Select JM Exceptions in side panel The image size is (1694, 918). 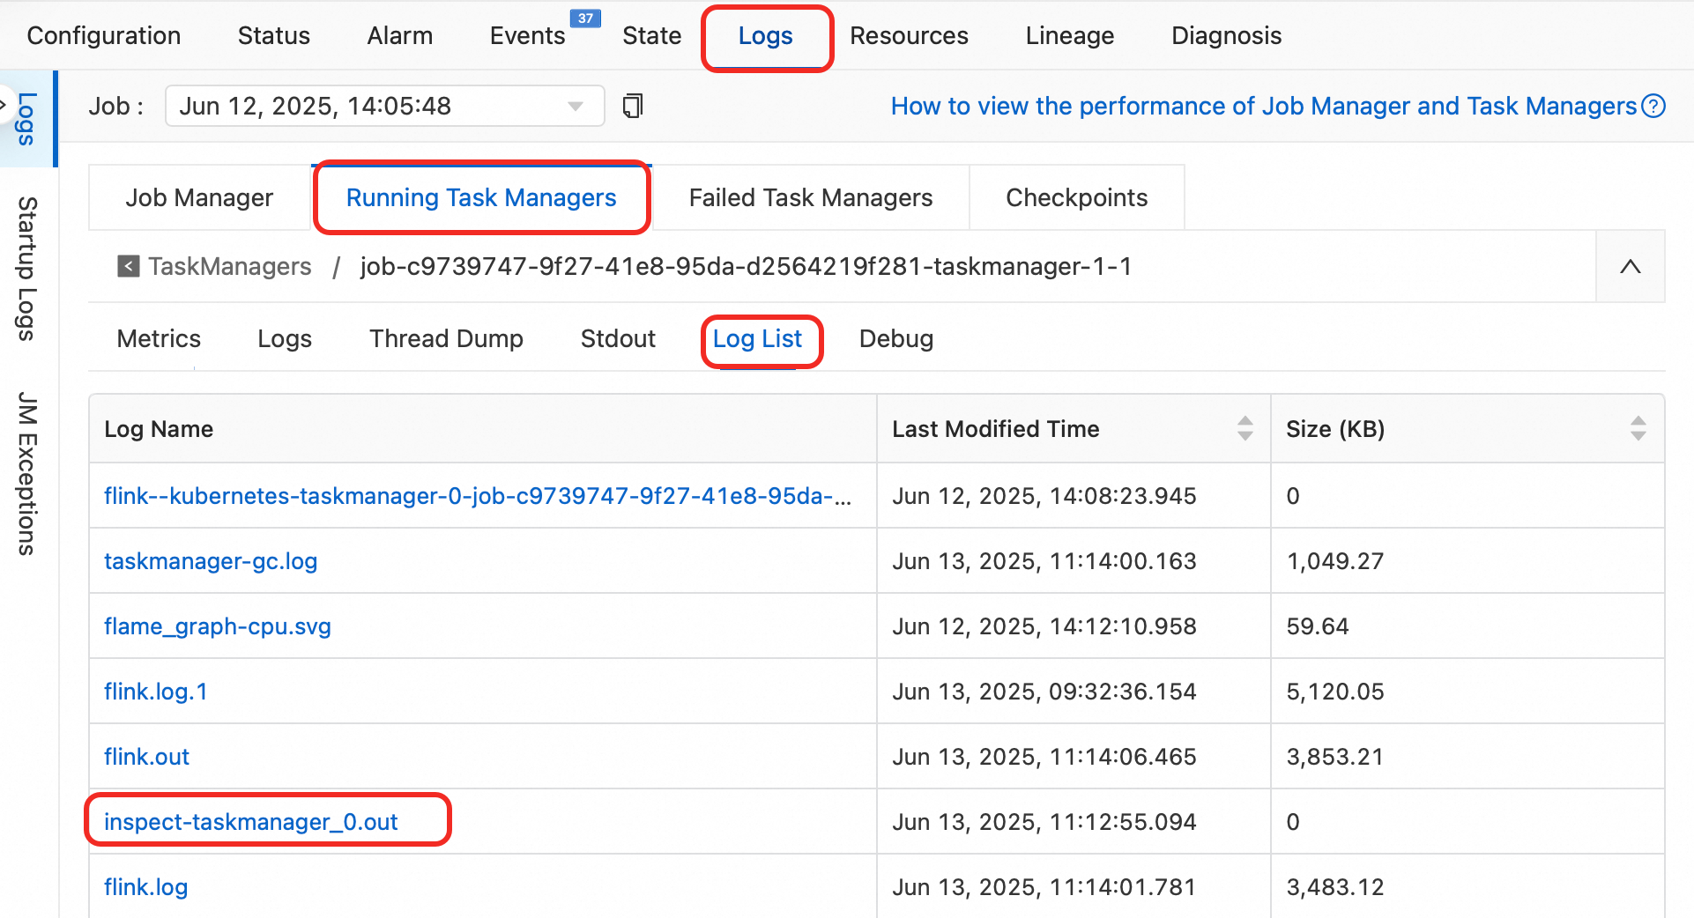[x=27, y=473]
